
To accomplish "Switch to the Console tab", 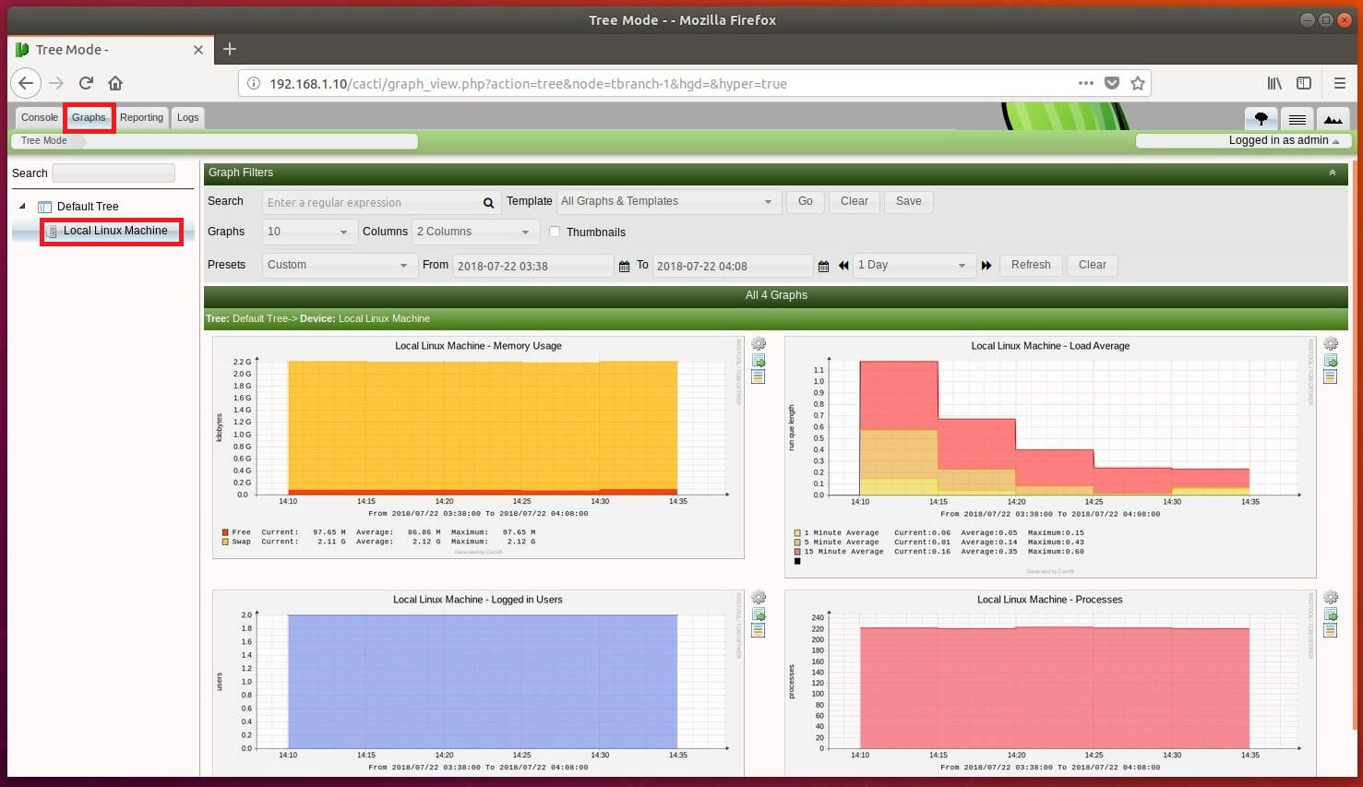I will point(40,118).
